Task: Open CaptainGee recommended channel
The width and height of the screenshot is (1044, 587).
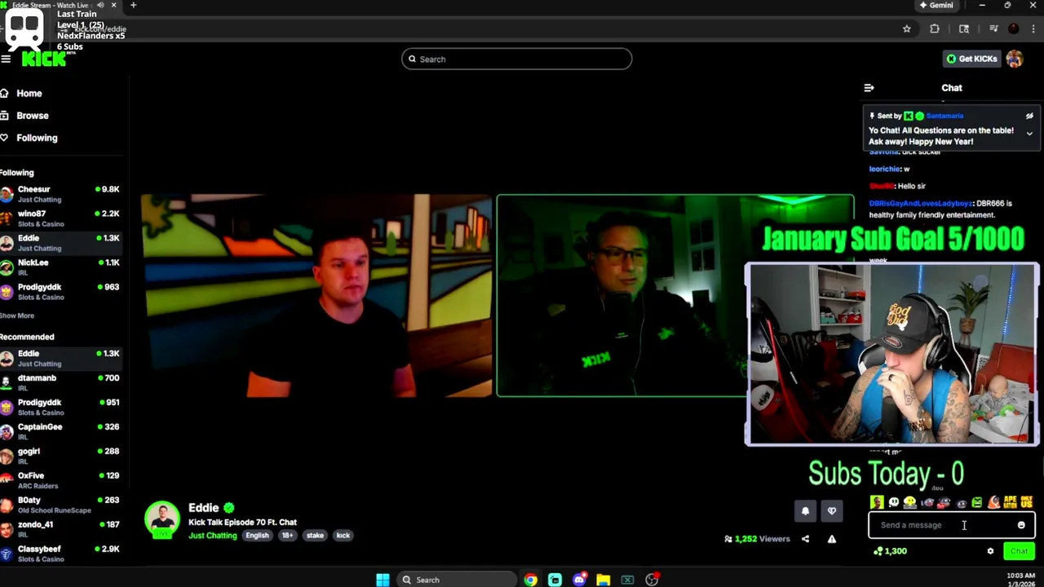Action: click(61, 431)
